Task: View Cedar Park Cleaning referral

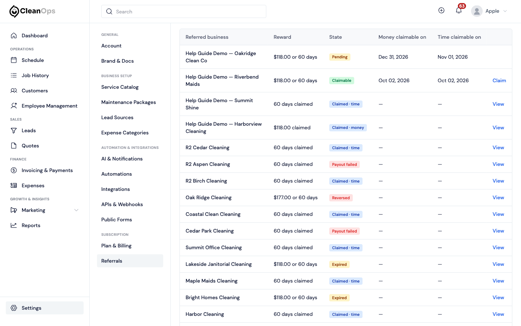Action: [498, 231]
